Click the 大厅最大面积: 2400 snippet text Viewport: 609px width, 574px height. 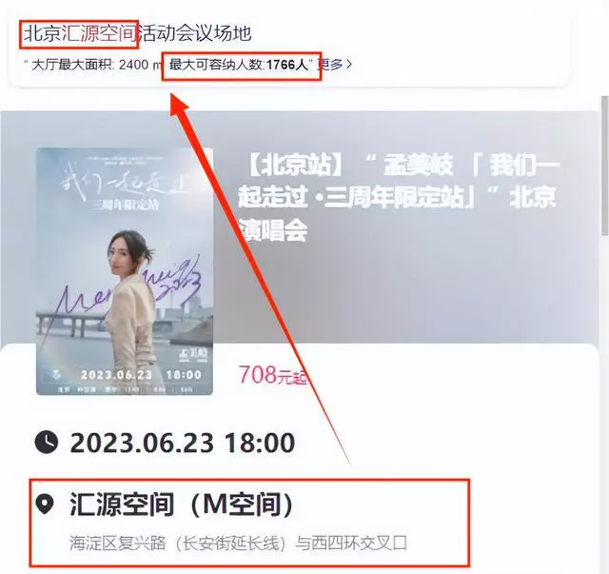pos(89,65)
